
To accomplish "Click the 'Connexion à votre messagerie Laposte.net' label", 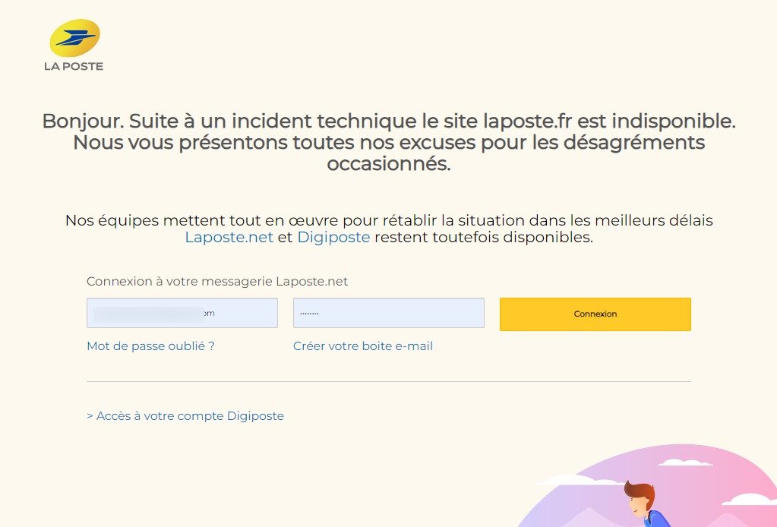I will tap(217, 281).
